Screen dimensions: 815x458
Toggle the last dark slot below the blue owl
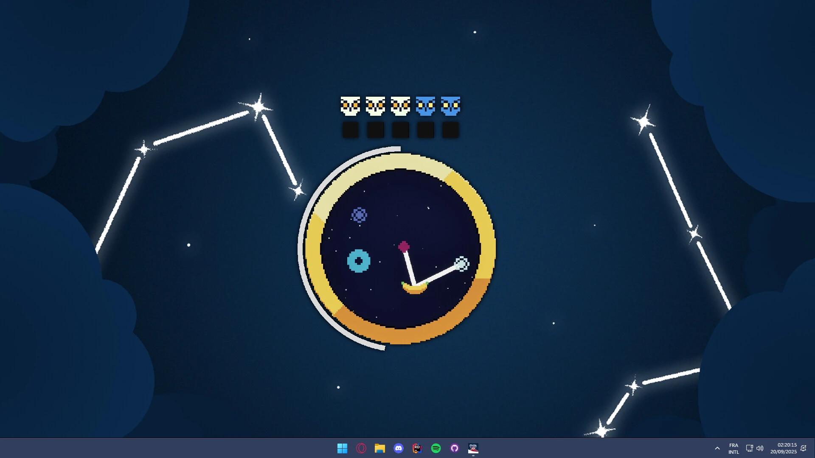coord(450,129)
